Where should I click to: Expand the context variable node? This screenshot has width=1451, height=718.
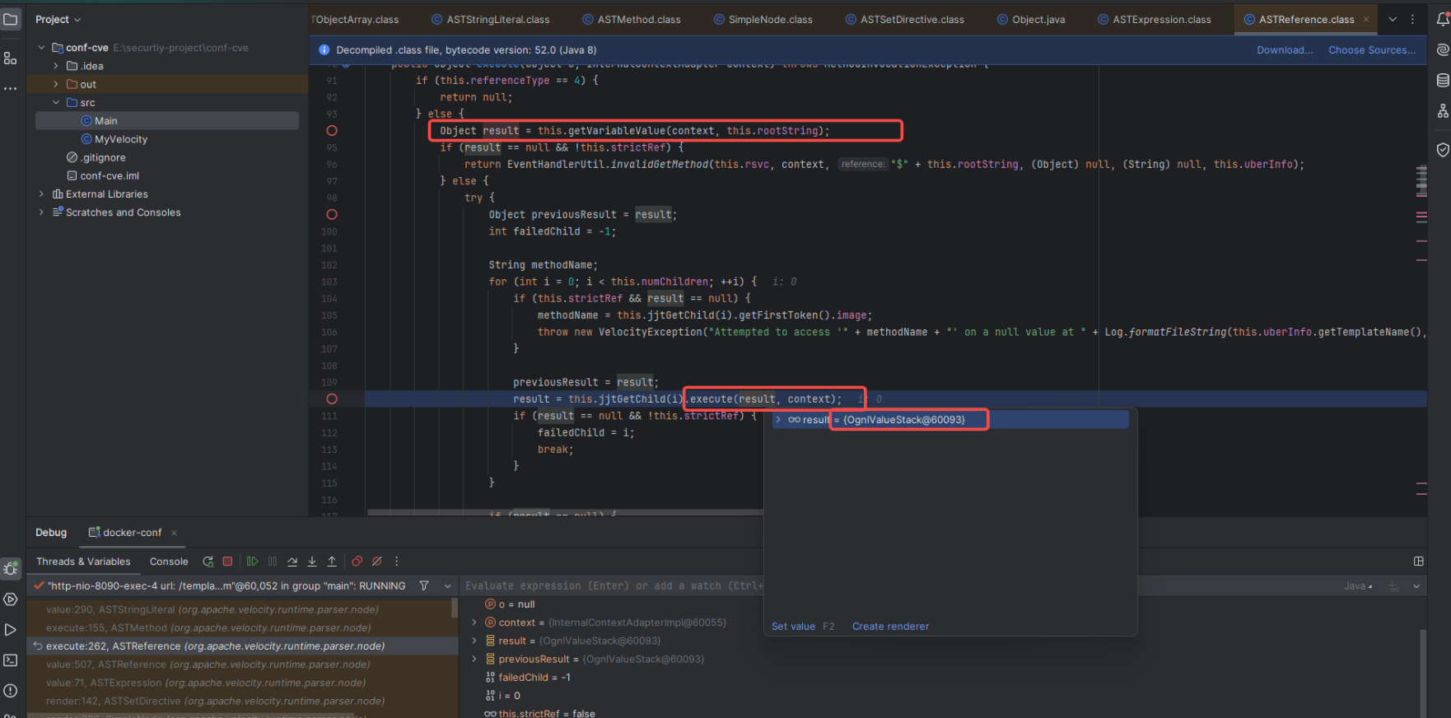474,622
